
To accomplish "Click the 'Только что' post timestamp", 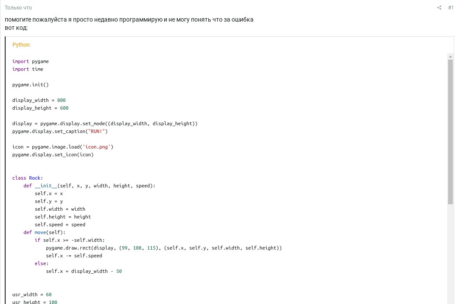I will 18,8.
